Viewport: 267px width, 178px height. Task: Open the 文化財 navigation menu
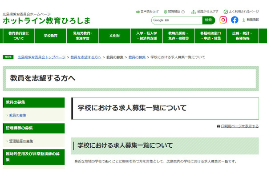tap(115, 36)
